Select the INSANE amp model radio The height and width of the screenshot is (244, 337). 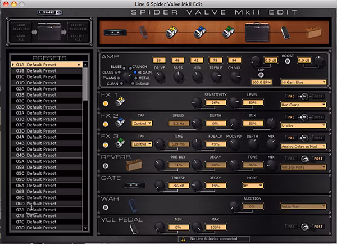click(133, 84)
